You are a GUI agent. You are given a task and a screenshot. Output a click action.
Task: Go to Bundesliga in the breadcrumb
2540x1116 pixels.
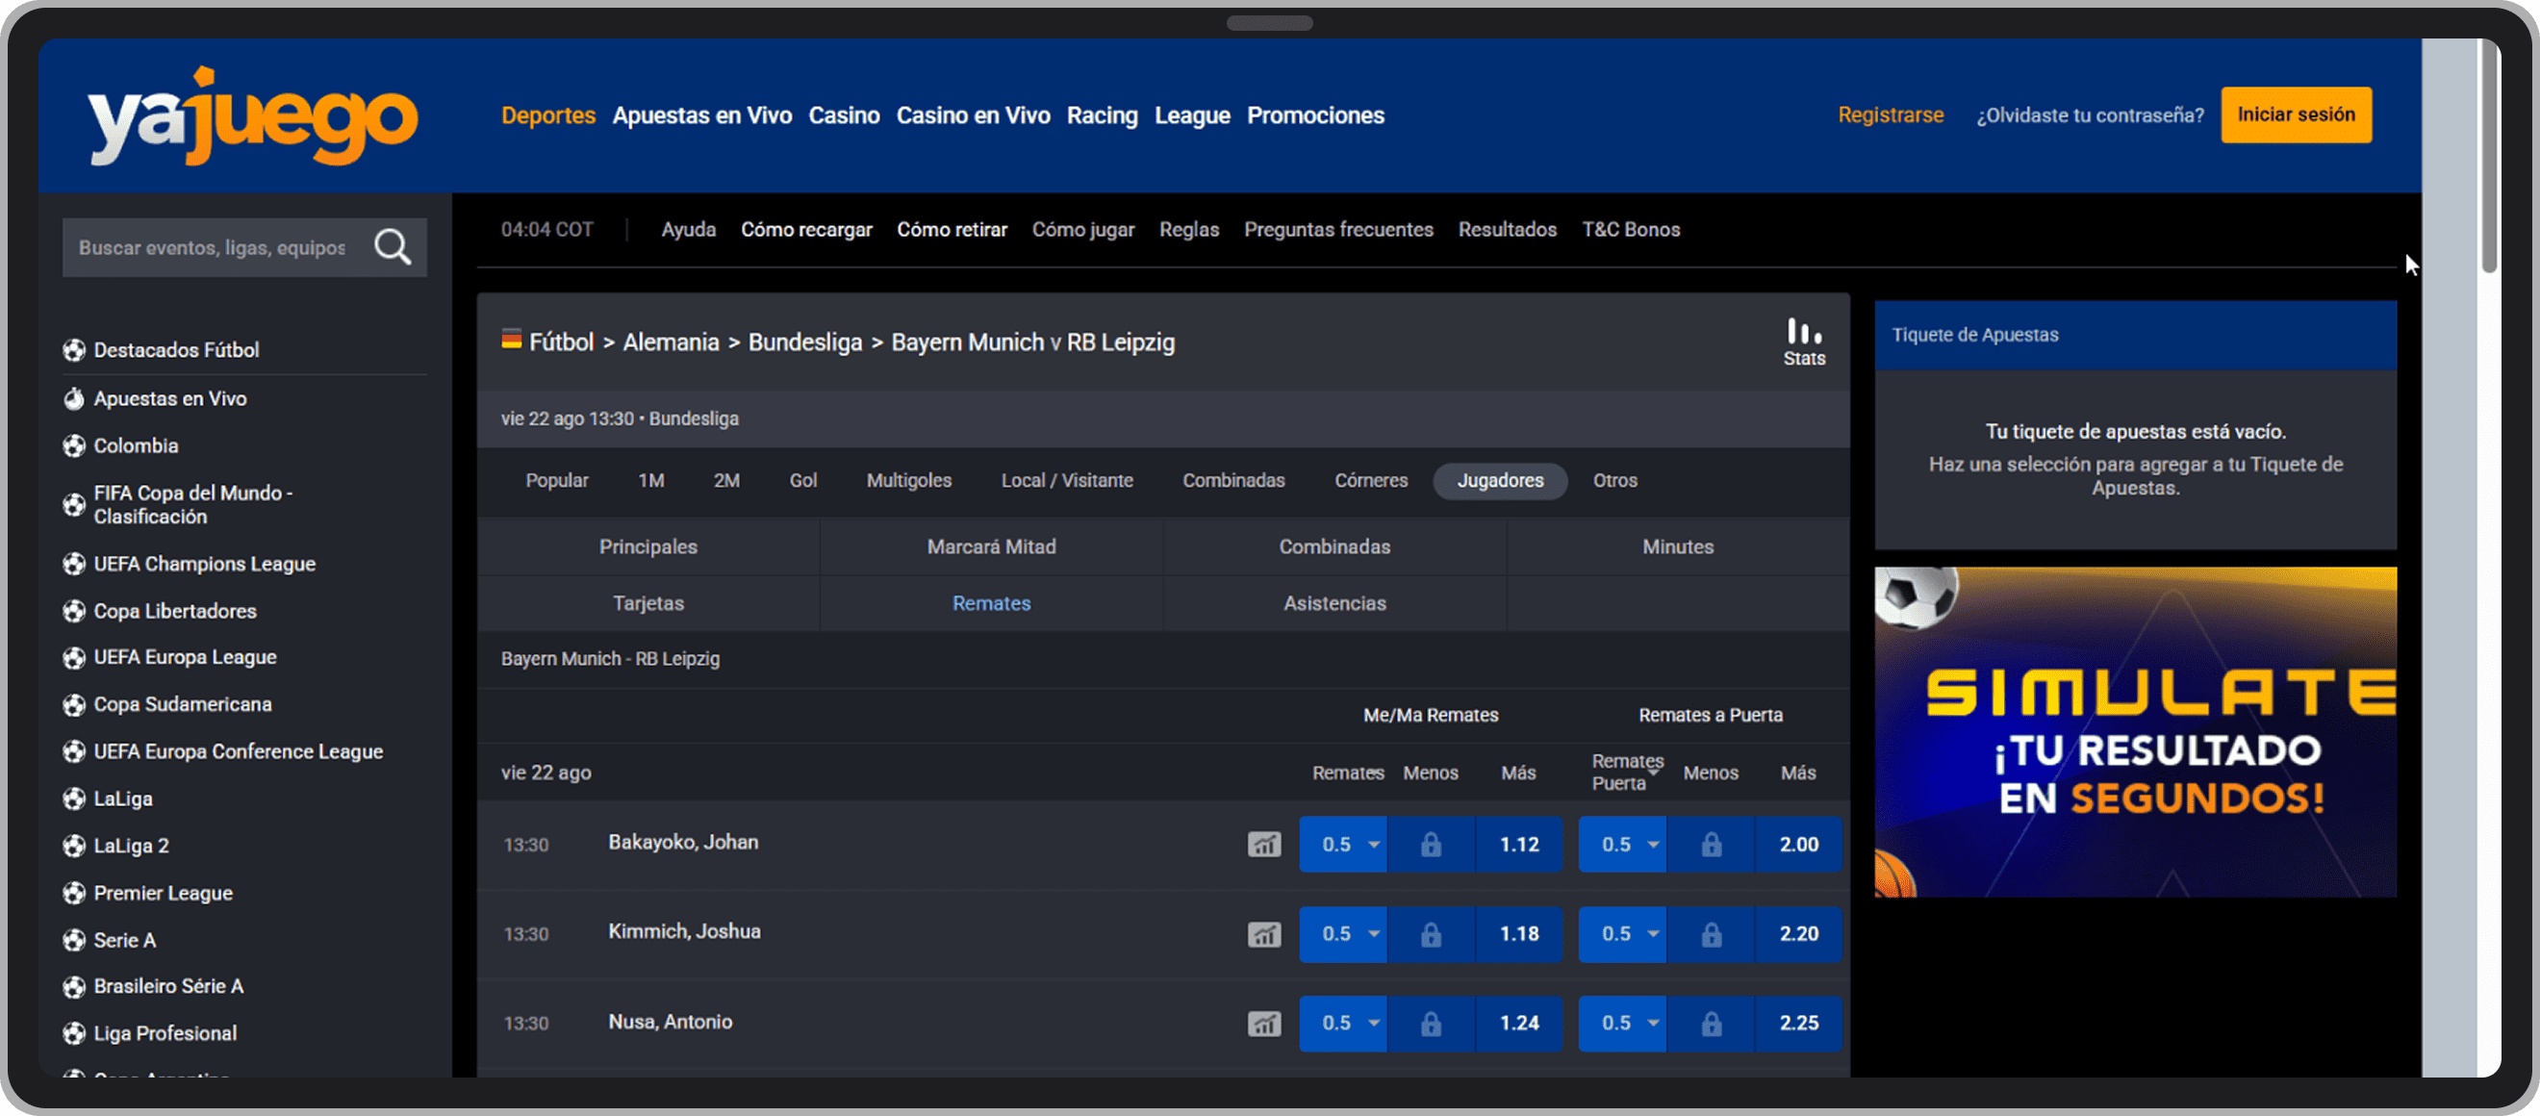[804, 342]
